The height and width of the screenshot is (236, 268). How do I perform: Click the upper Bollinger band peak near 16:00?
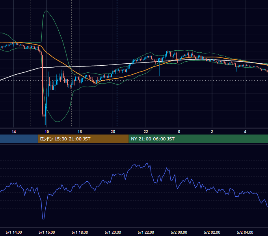pyautogui.click(x=46, y=11)
